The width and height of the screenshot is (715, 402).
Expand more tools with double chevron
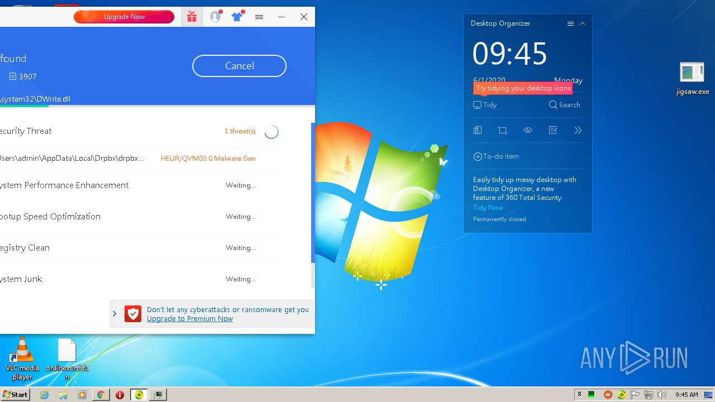click(578, 130)
